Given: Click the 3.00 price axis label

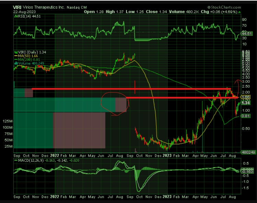Looking at the screenshot, I should 246,82.
